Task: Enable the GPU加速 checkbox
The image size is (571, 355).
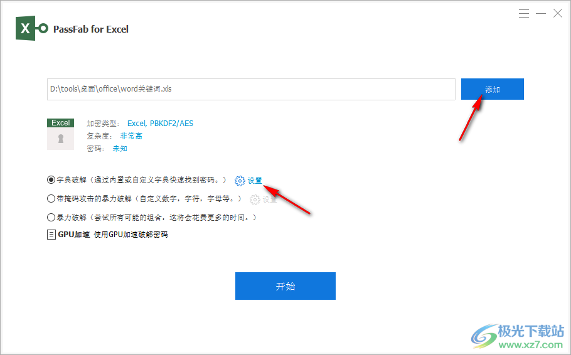Action: tap(51, 235)
